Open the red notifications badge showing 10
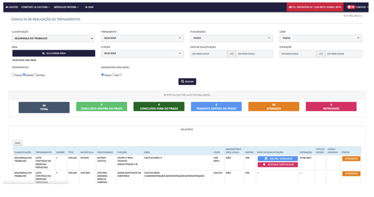 (351, 7)
